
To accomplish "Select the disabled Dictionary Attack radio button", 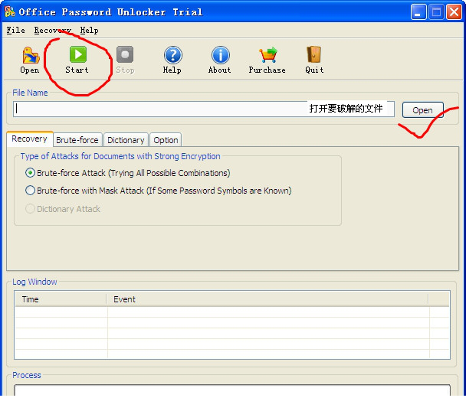I will click(30, 209).
